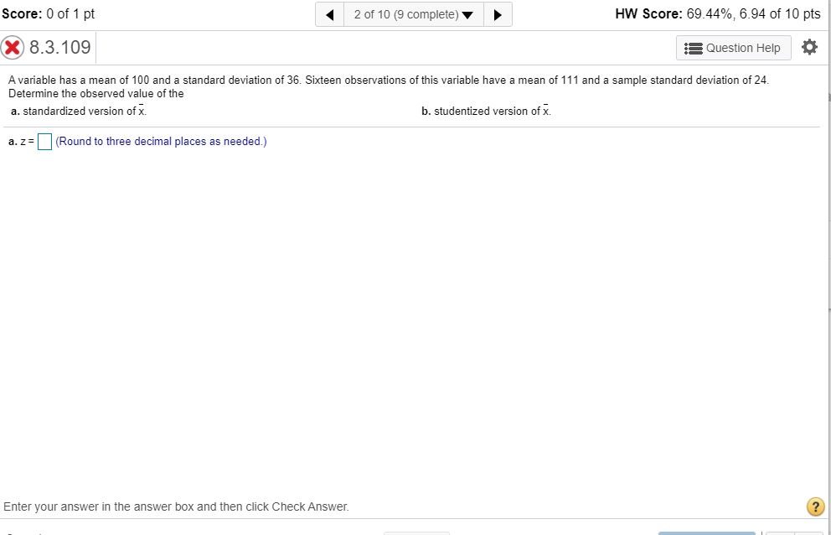This screenshot has width=831, height=535.
Task: Click the 'Enter your answer in the answer box' instruction
Action: click(177, 506)
